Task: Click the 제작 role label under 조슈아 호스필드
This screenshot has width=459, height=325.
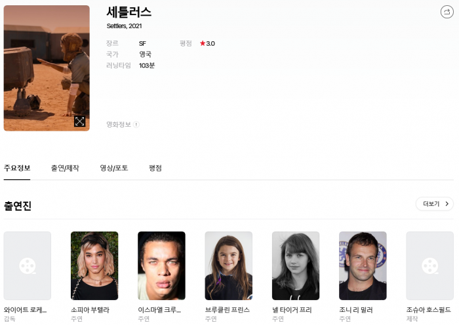Action: 412,319
